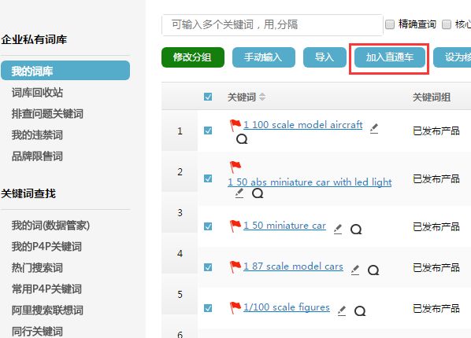
Task: Click red flag for 1 87 scale model cars
Action: point(235,266)
